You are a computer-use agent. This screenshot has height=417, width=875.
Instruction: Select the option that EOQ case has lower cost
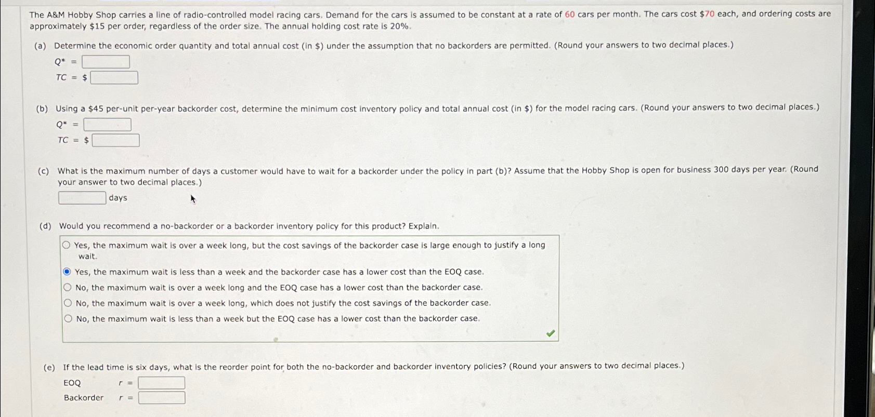tap(68, 287)
